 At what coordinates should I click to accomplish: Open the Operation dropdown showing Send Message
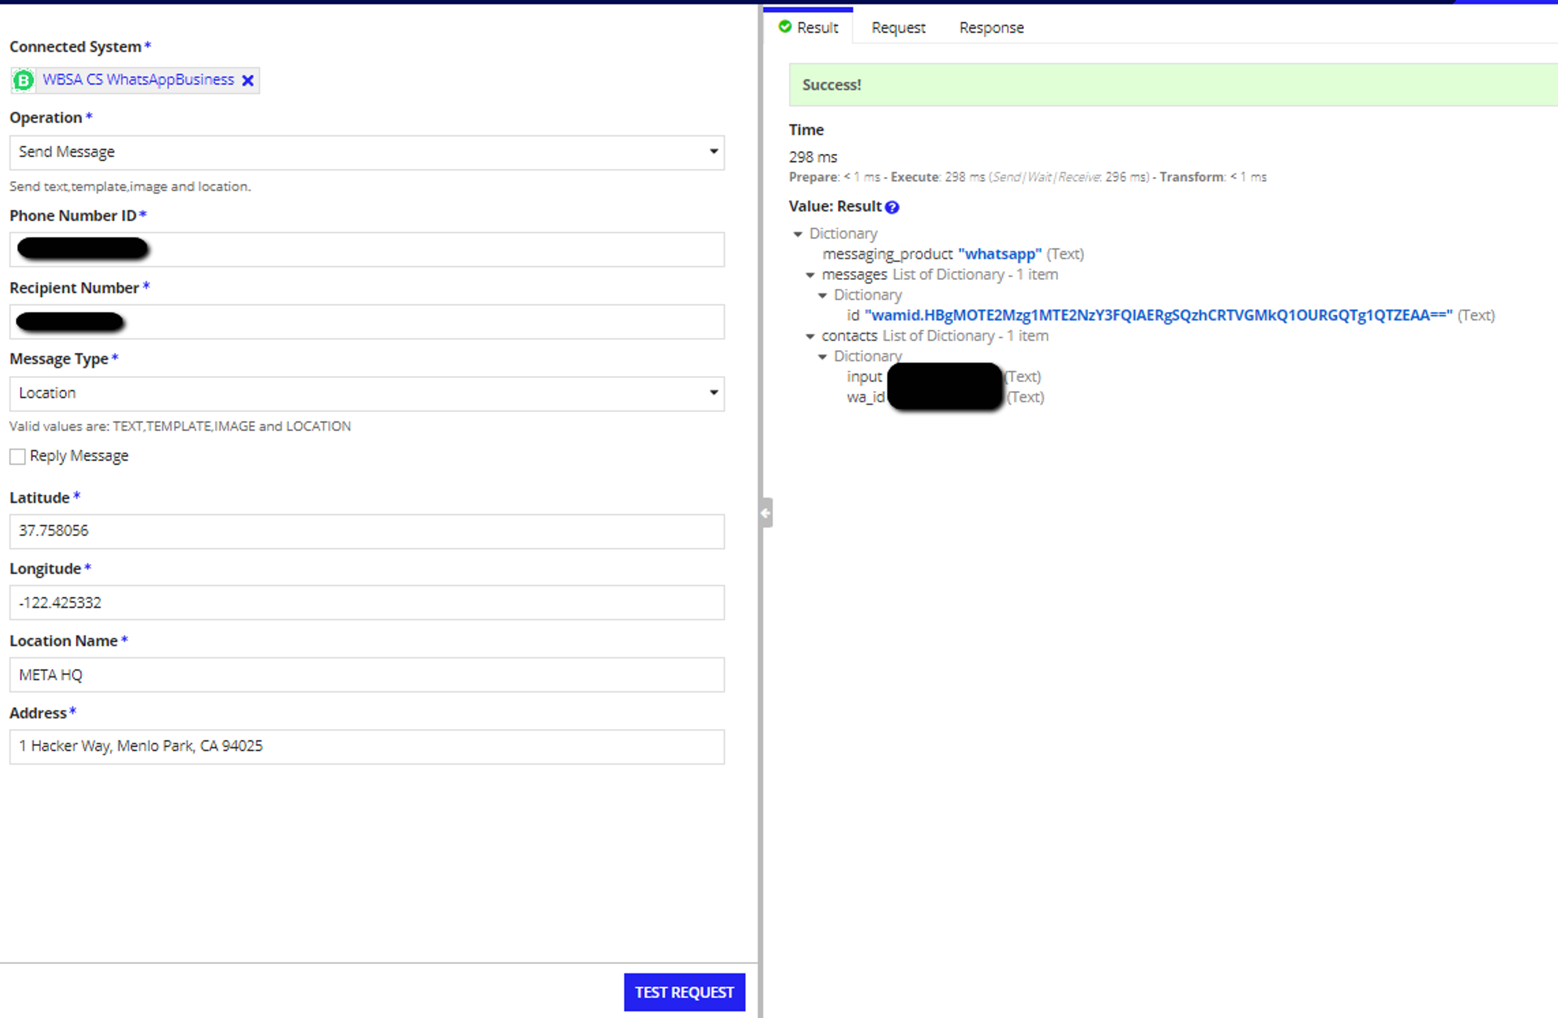pos(367,152)
